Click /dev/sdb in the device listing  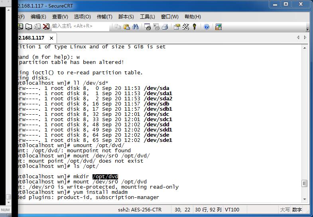click(156, 104)
